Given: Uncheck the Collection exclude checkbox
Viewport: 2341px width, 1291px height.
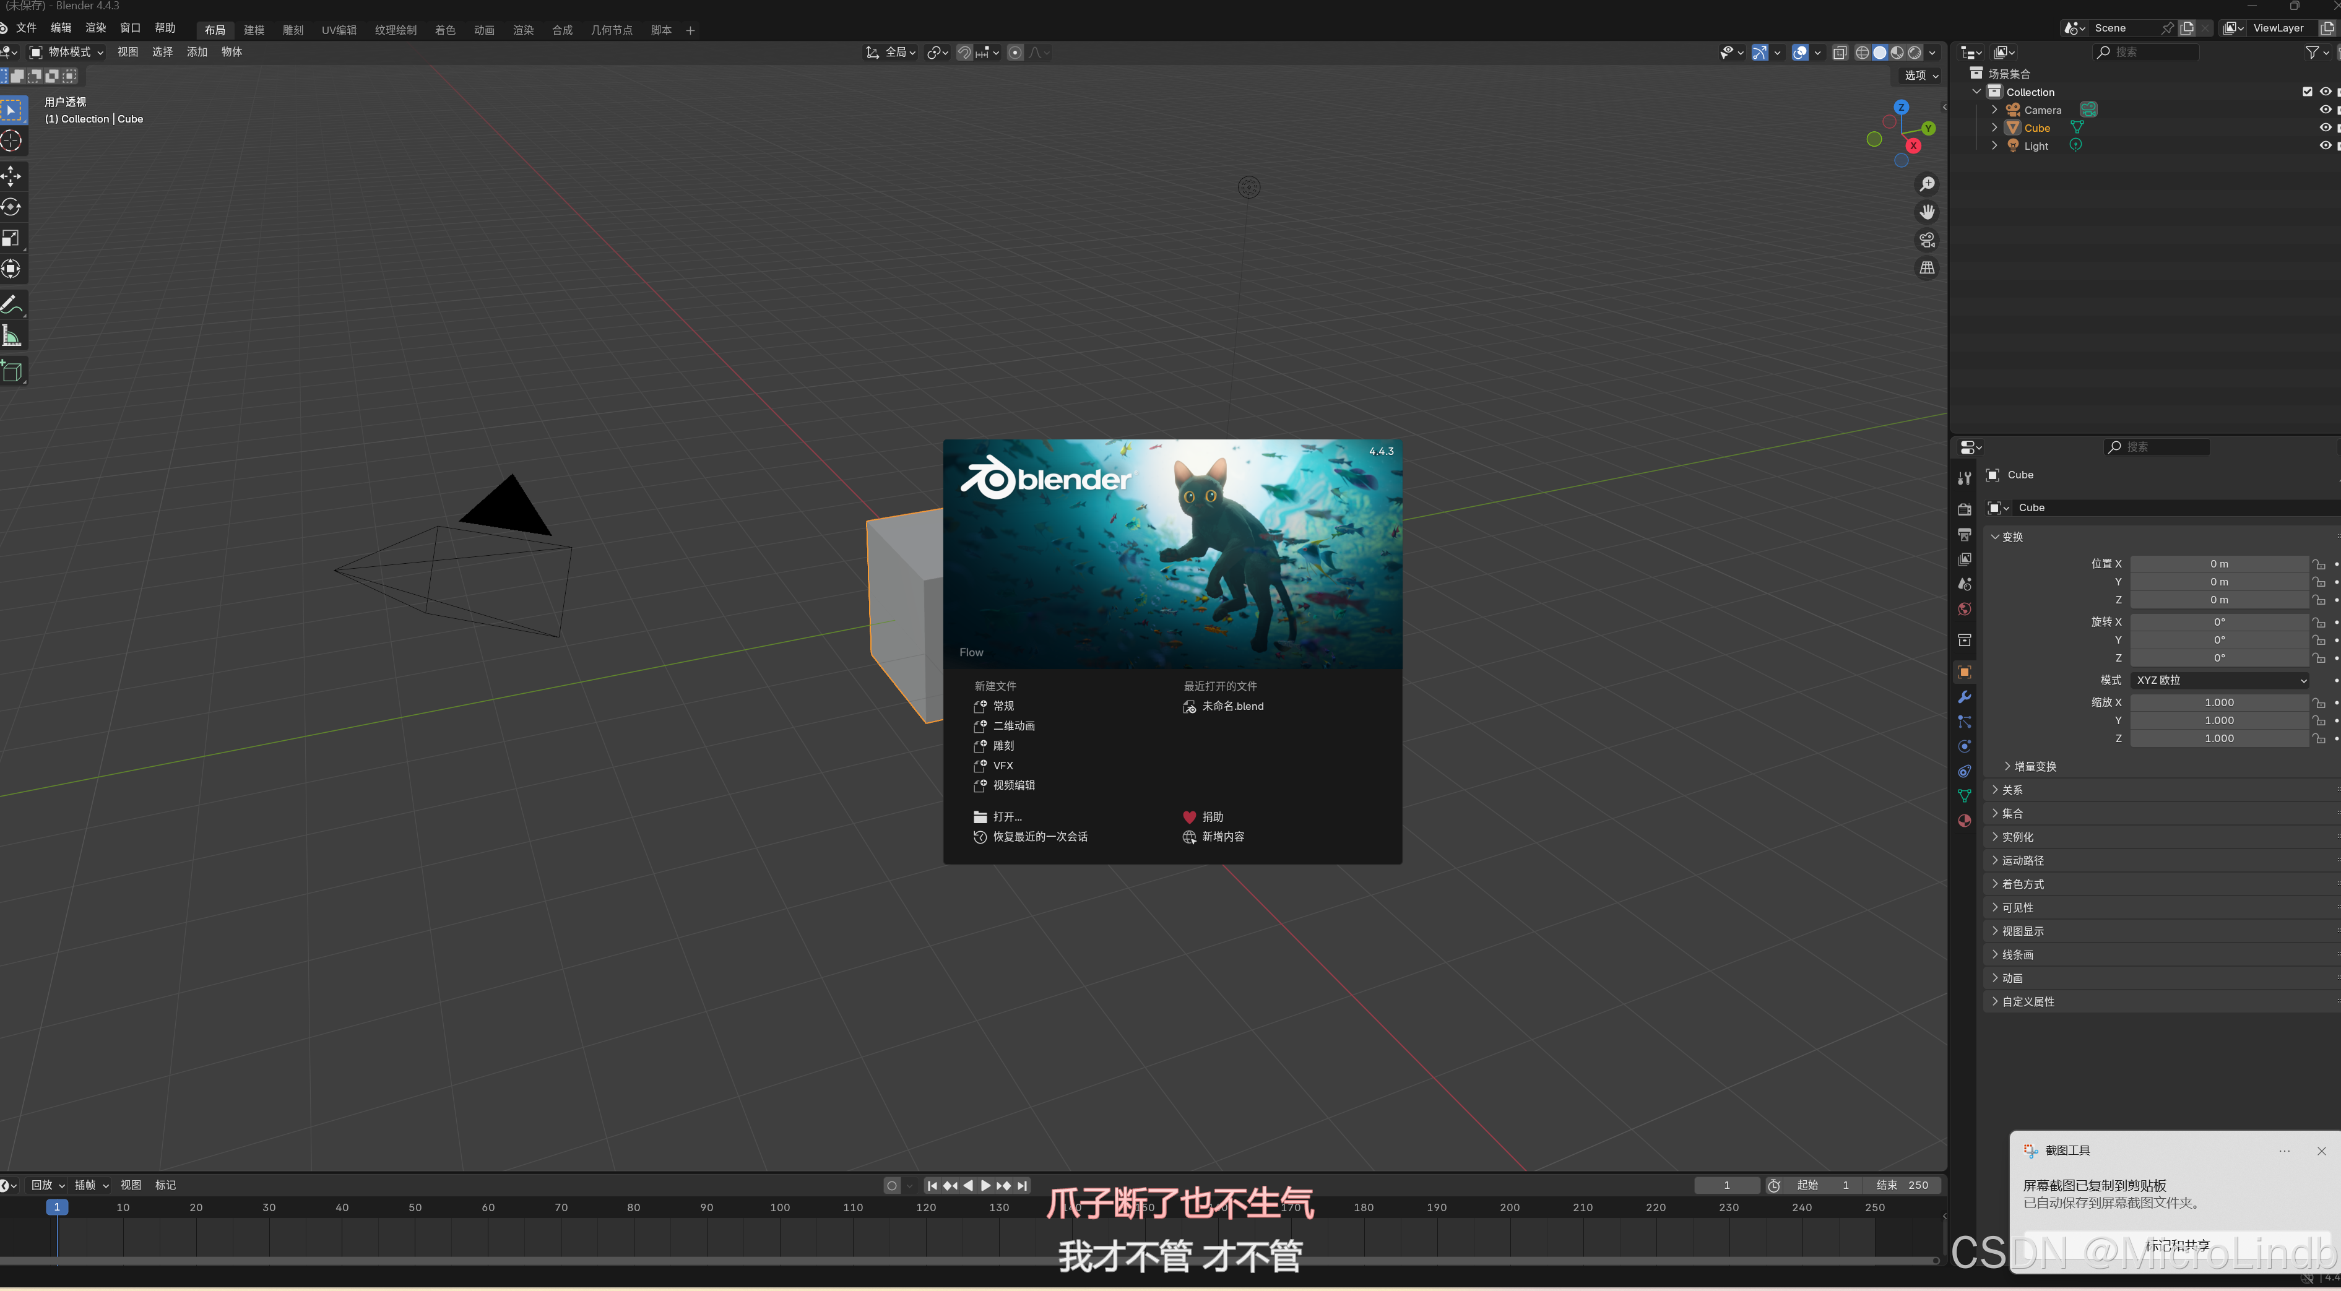Looking at the screenshot, I should (2306, 92).
